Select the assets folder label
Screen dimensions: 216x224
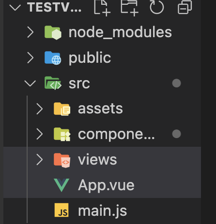[100, 109]
